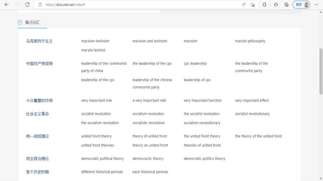Open the favorites list icon

(x=276, y=4)
